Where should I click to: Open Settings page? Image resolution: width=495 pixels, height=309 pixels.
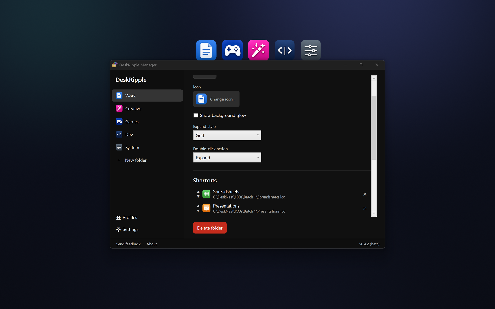click(127, 229)
